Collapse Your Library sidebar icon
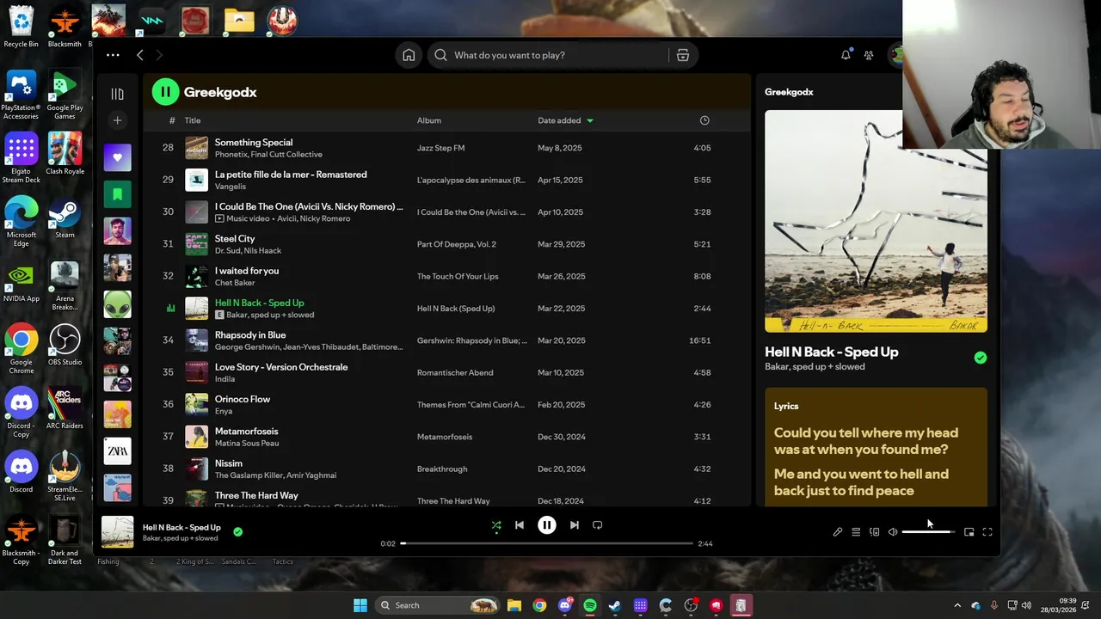The height and width of the screenshot is (619, 1101). point(118,94)
